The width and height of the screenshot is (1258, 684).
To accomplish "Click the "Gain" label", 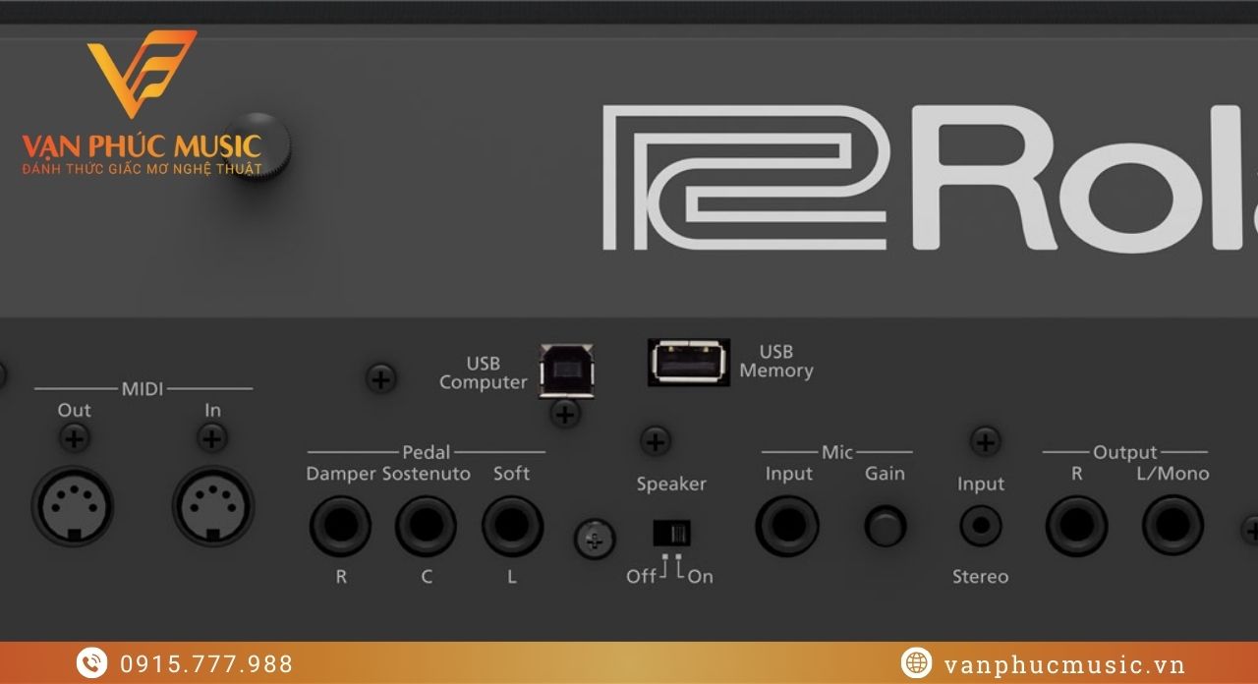I will click(x=885, y=474).
